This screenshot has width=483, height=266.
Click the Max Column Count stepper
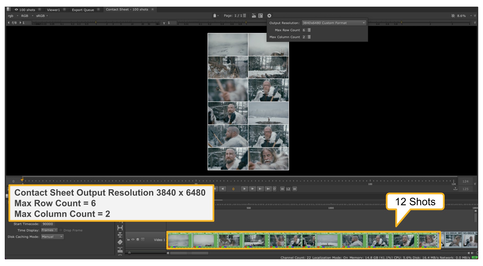click(309, 37)
